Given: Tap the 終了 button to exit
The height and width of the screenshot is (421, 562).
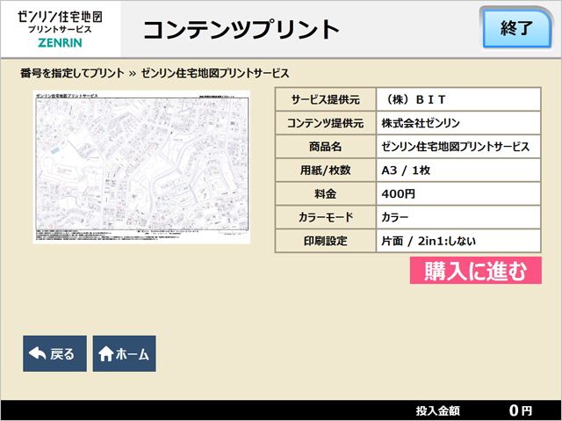Looking at the screenshot, I should (516, 29).
